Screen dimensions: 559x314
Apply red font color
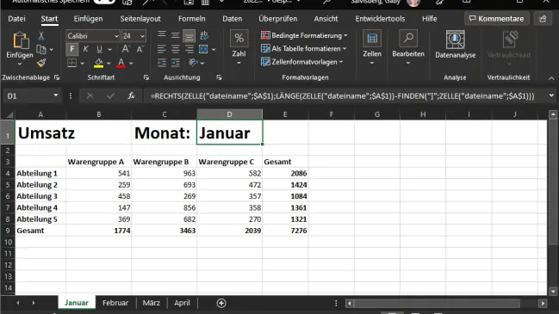coord(121,63)
